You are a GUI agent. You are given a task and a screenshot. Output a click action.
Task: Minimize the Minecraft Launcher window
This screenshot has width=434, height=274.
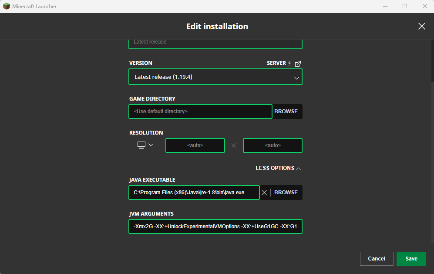[x=385, y=6]
